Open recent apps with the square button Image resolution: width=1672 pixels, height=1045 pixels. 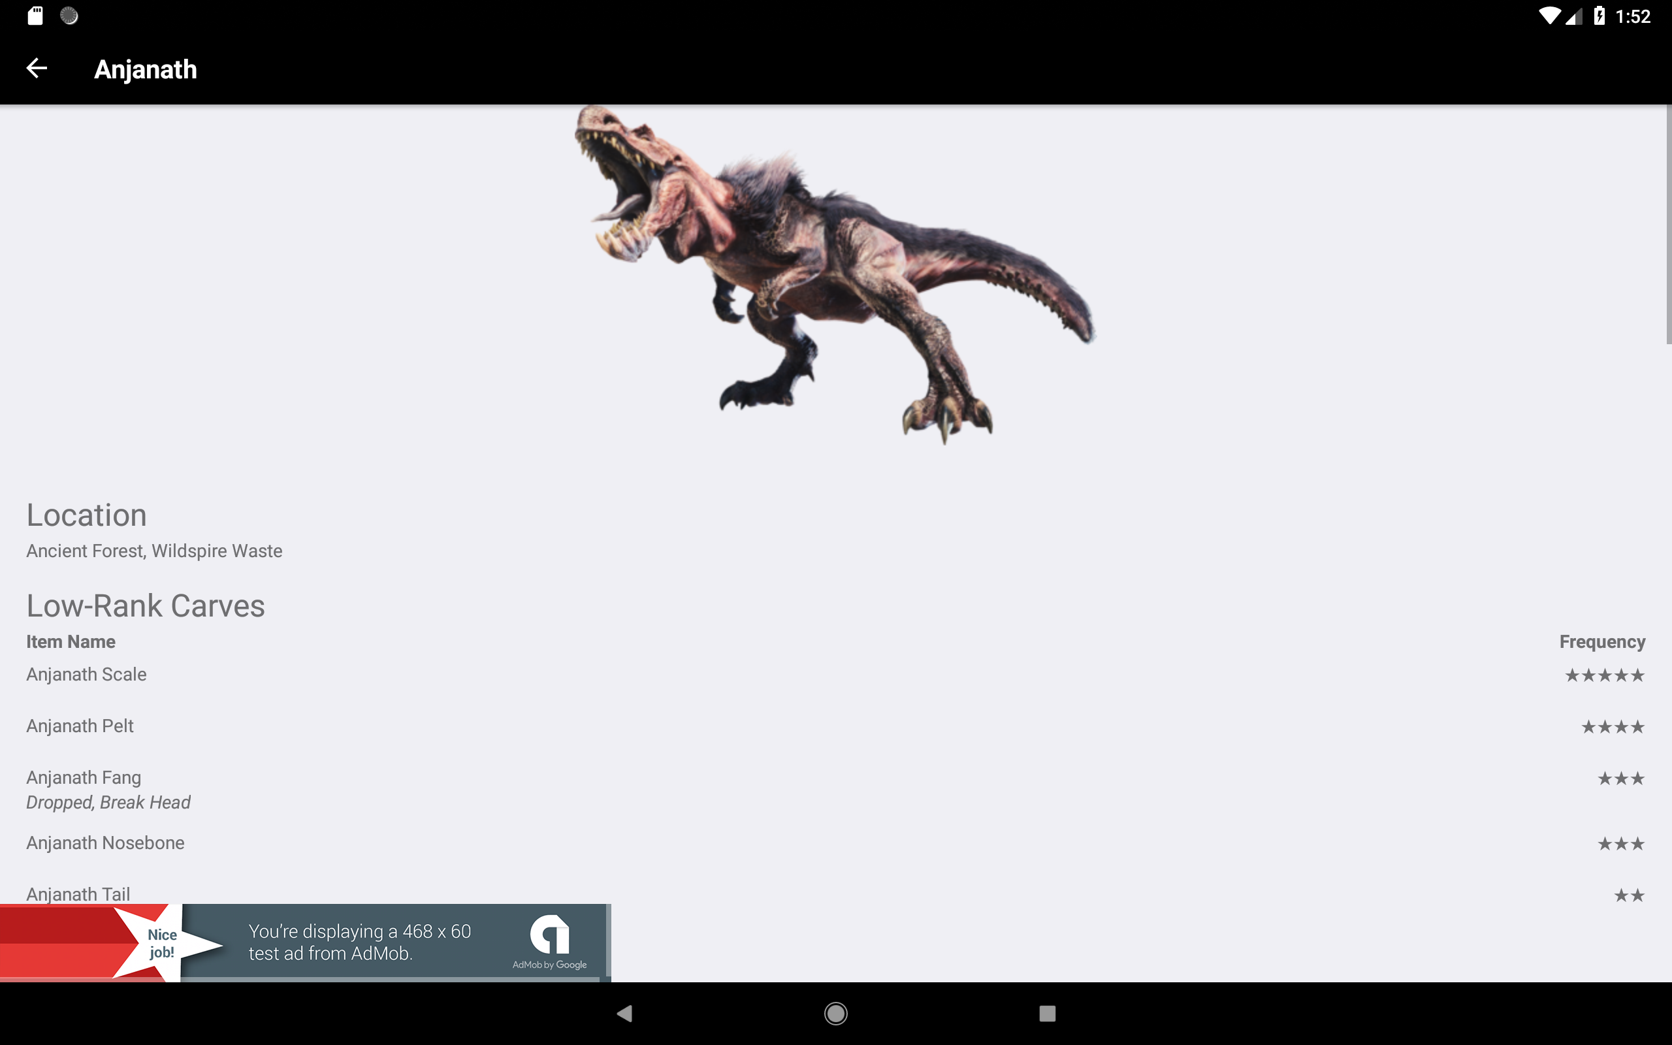(x=1048, y=1013)
